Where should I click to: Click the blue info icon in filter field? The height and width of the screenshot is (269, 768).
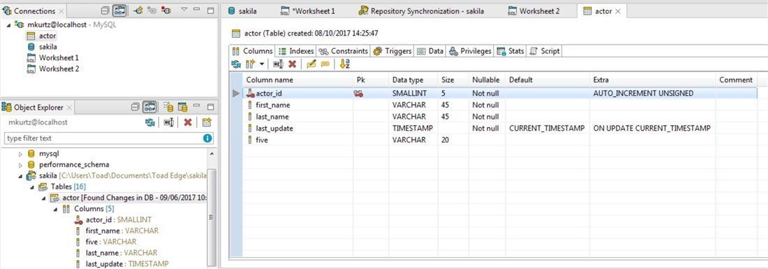point(207,138)
